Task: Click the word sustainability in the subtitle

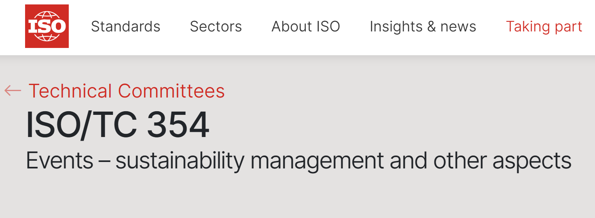Action: click(x=180, y=161)
